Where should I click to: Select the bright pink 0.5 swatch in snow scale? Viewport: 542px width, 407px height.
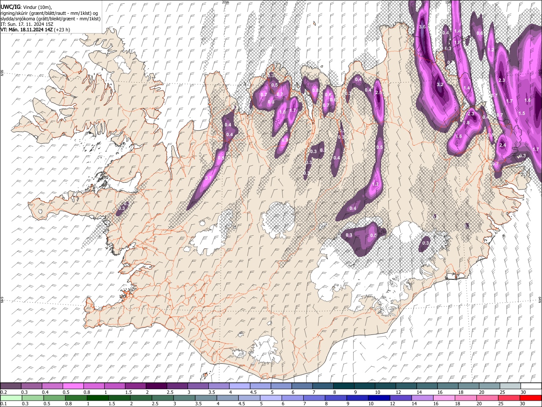click(73, 386)
